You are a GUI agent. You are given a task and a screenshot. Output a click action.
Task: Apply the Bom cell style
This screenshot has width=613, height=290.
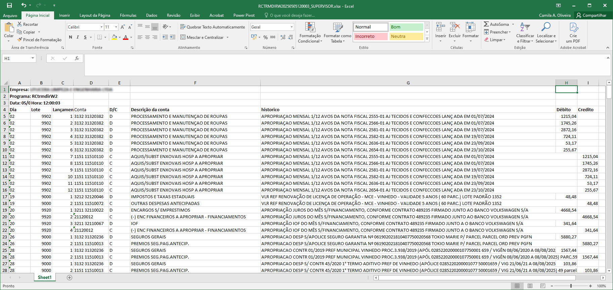pos(406,27)
